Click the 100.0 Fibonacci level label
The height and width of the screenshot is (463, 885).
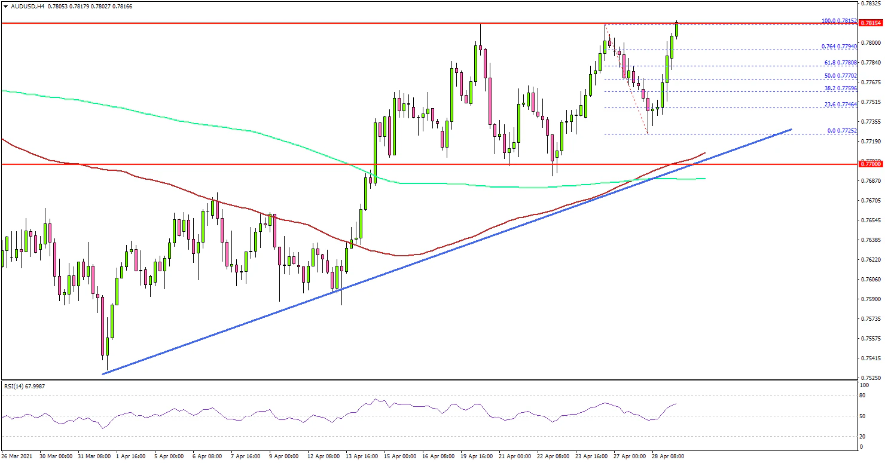coord(839,20)
